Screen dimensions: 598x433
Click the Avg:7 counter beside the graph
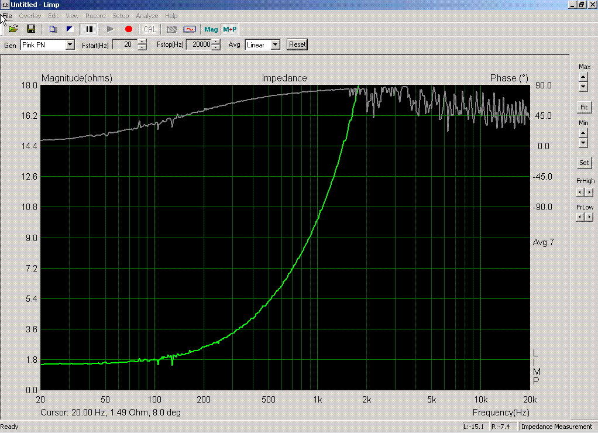(543, 242)
